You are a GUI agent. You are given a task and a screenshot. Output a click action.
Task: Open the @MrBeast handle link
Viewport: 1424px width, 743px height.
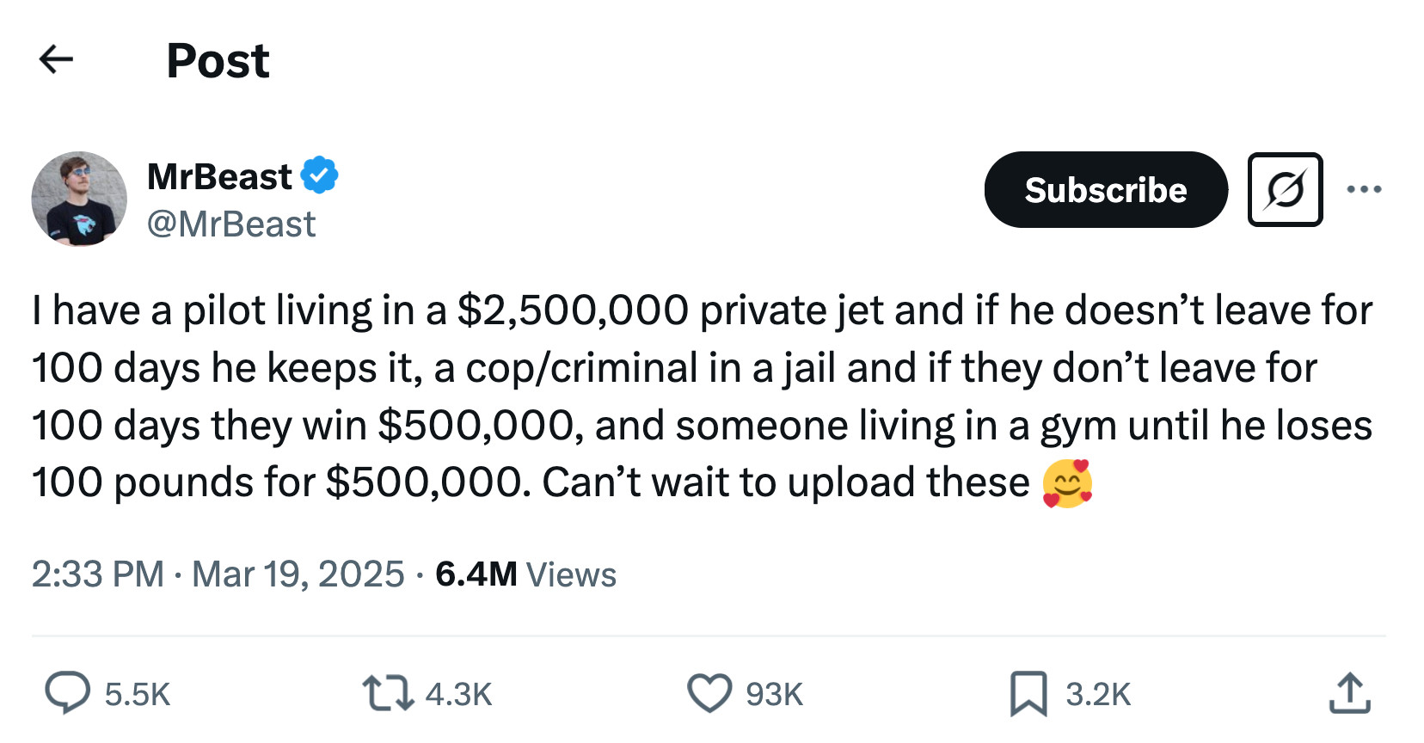(x=231, y=224)
